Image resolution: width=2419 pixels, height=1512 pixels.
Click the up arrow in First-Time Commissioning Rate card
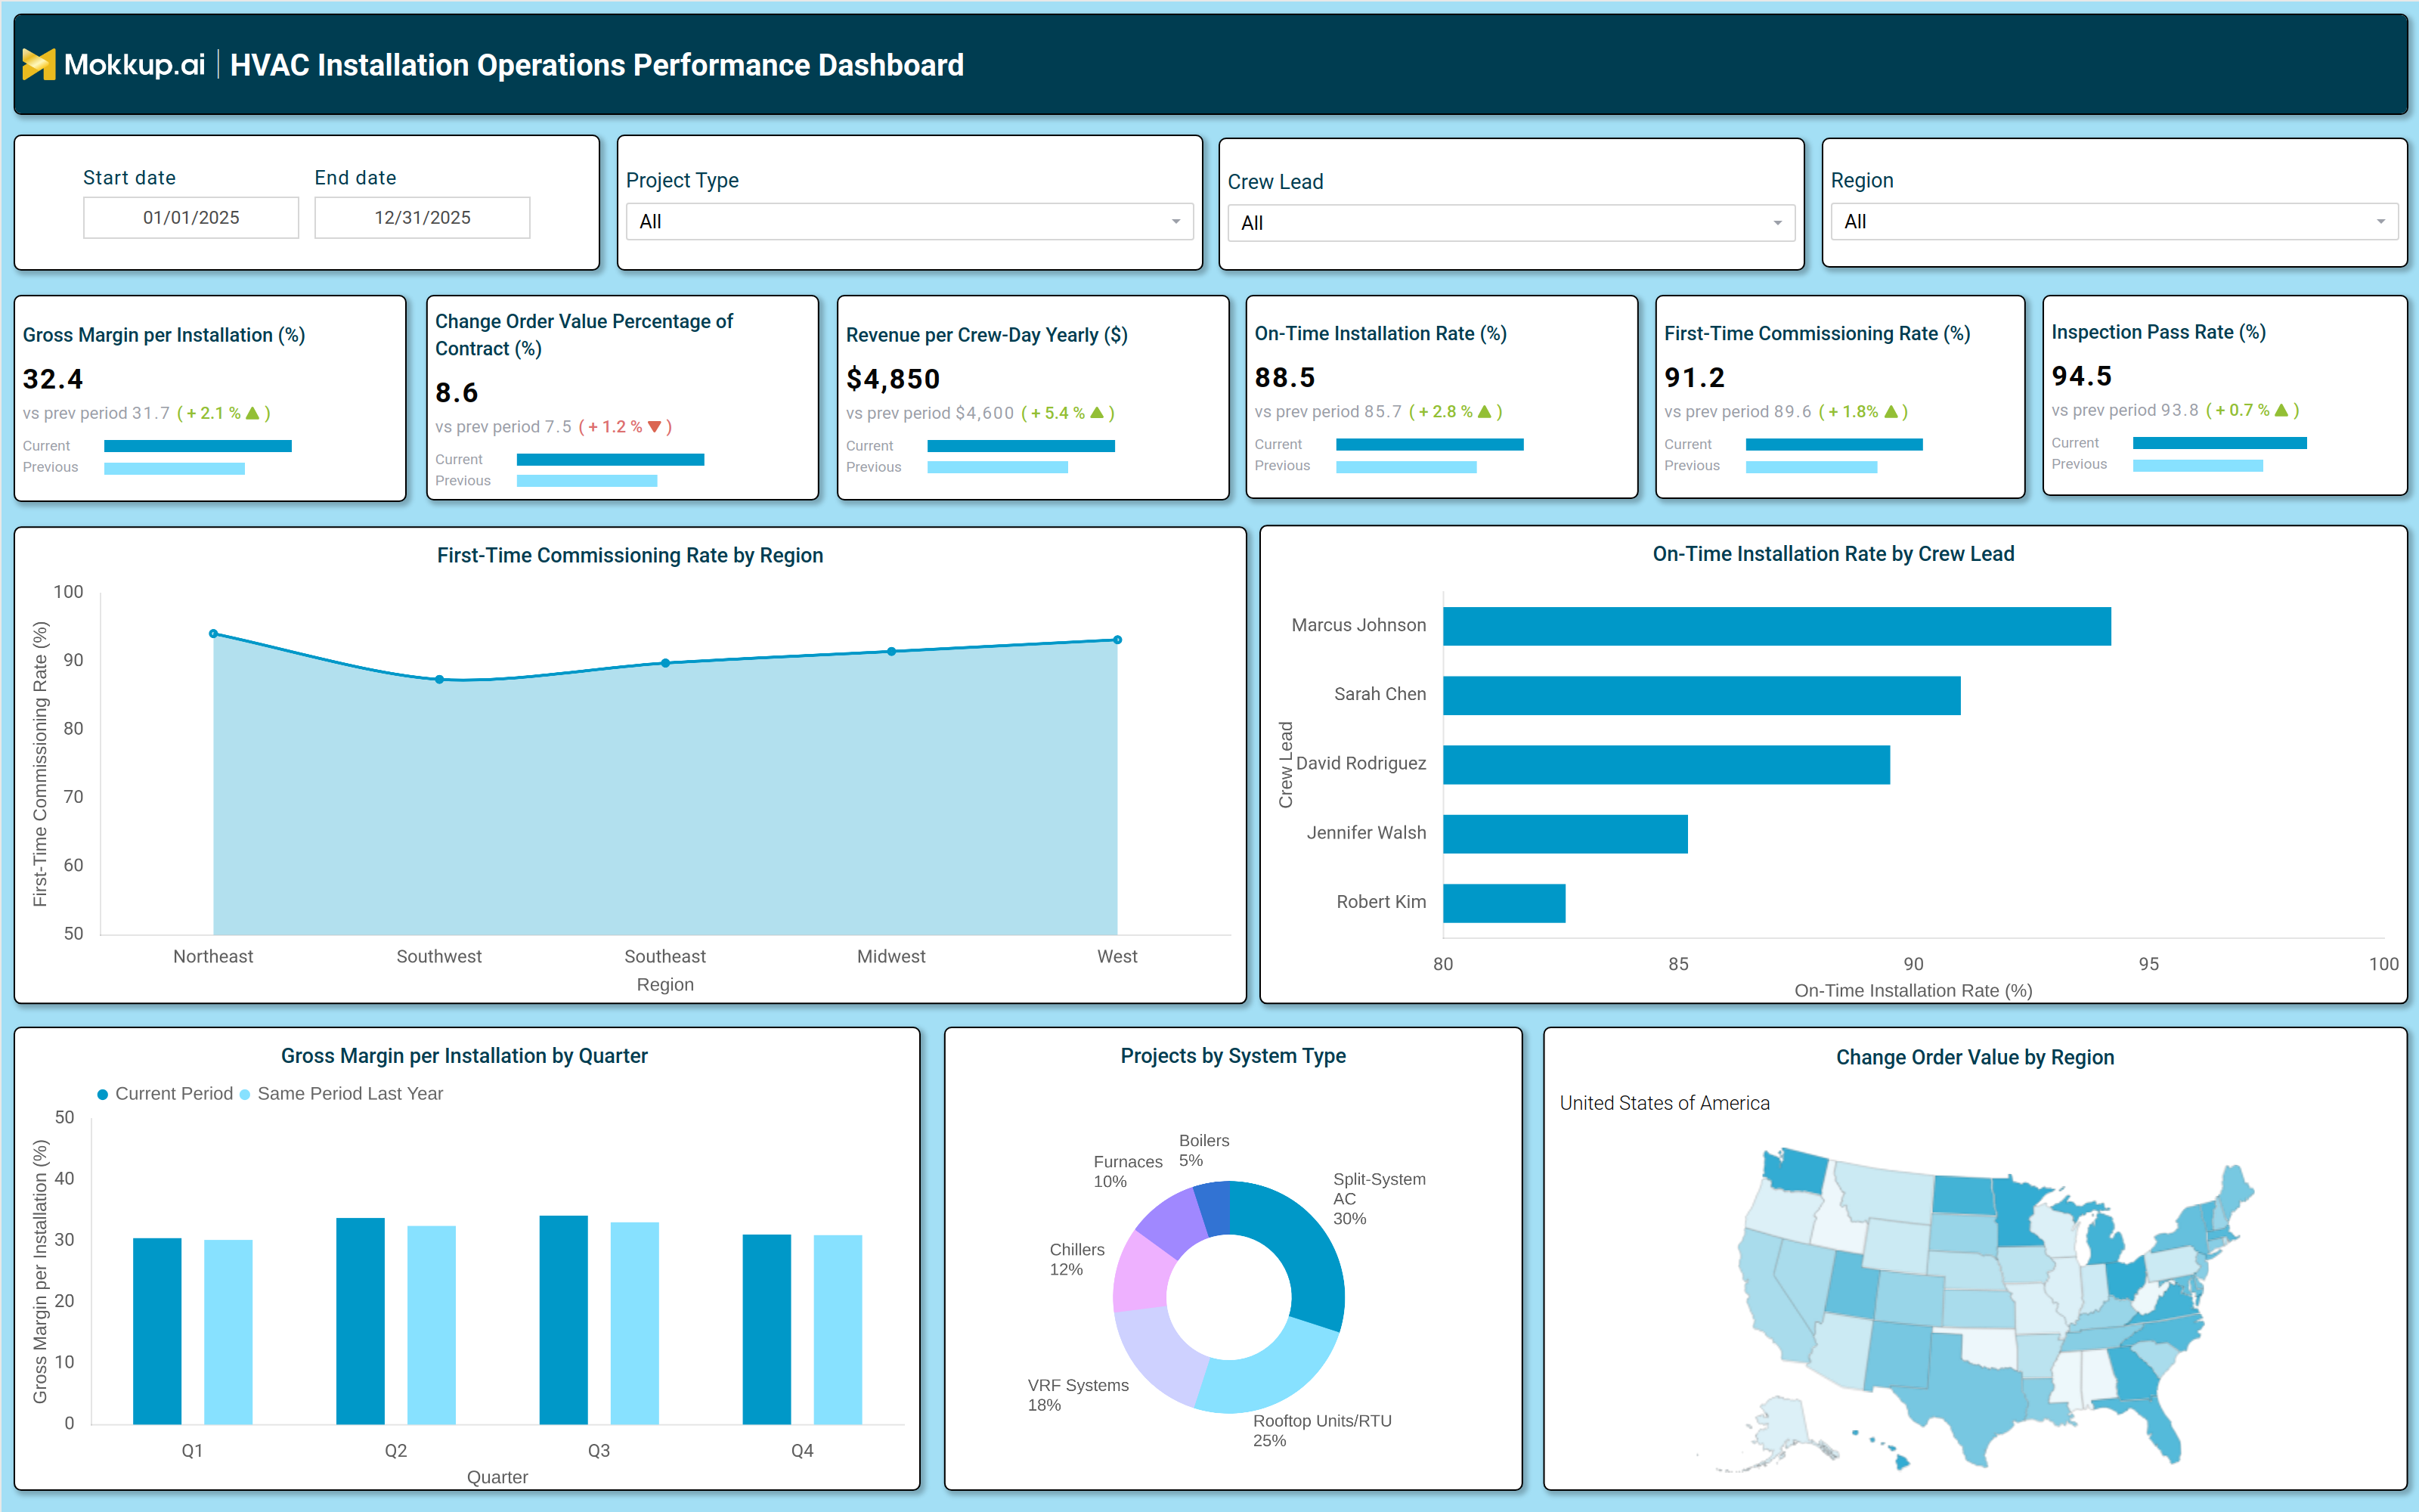1890,412
